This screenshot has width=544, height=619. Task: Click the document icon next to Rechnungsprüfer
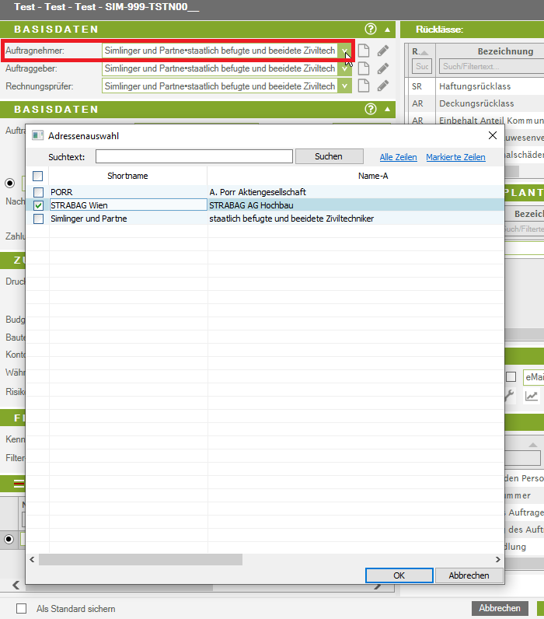[363, 86]
